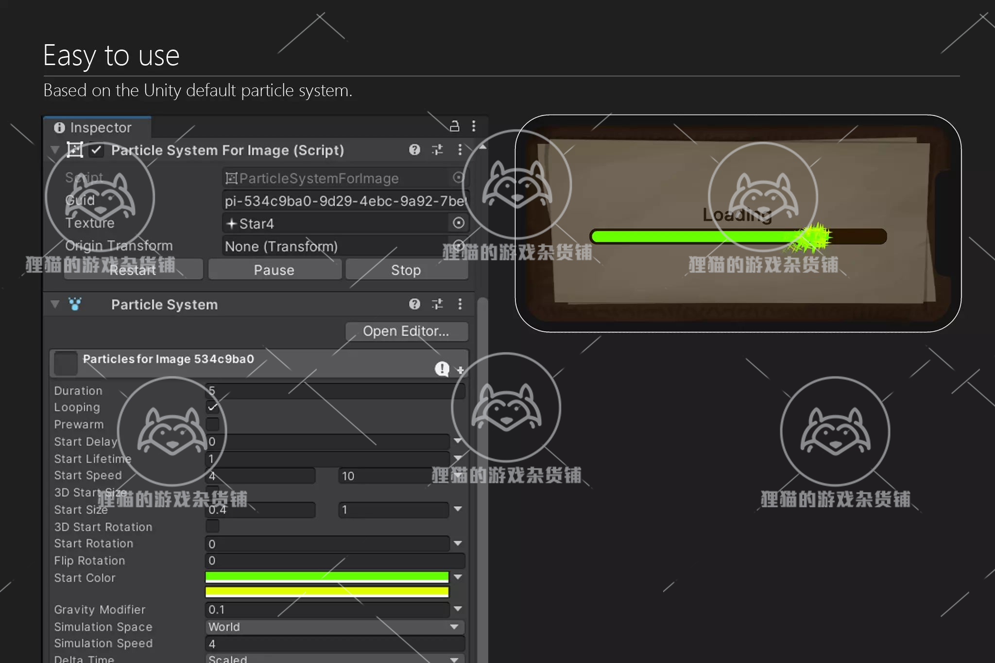Open help for Particle System For Image
Screen dimensions: 995x663
(414, 150)
